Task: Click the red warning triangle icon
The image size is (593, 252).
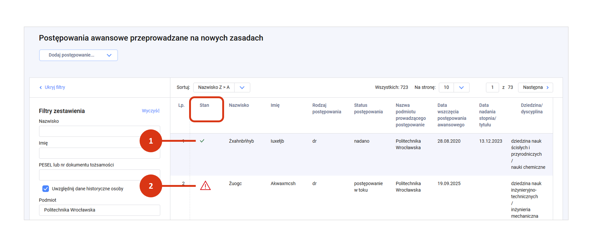Action: pyautogui.click(x=205, y=186)
